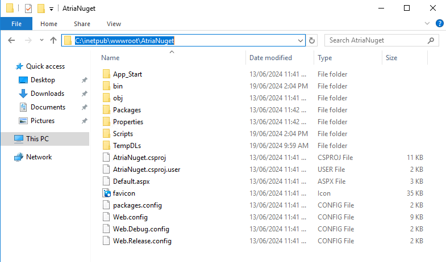Select the packages.config file name
The image size is (446, 262).
[137, 205]
